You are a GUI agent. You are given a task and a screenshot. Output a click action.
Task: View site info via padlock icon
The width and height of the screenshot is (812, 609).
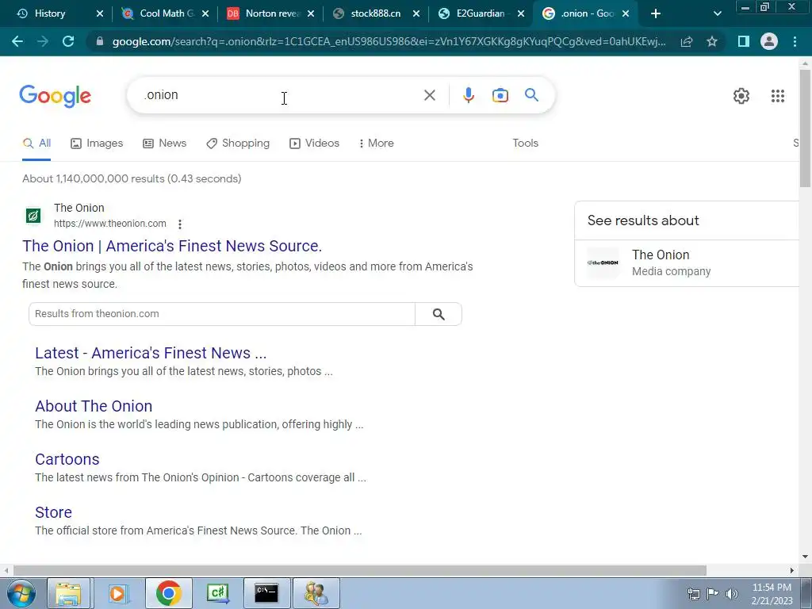point(99,41)
